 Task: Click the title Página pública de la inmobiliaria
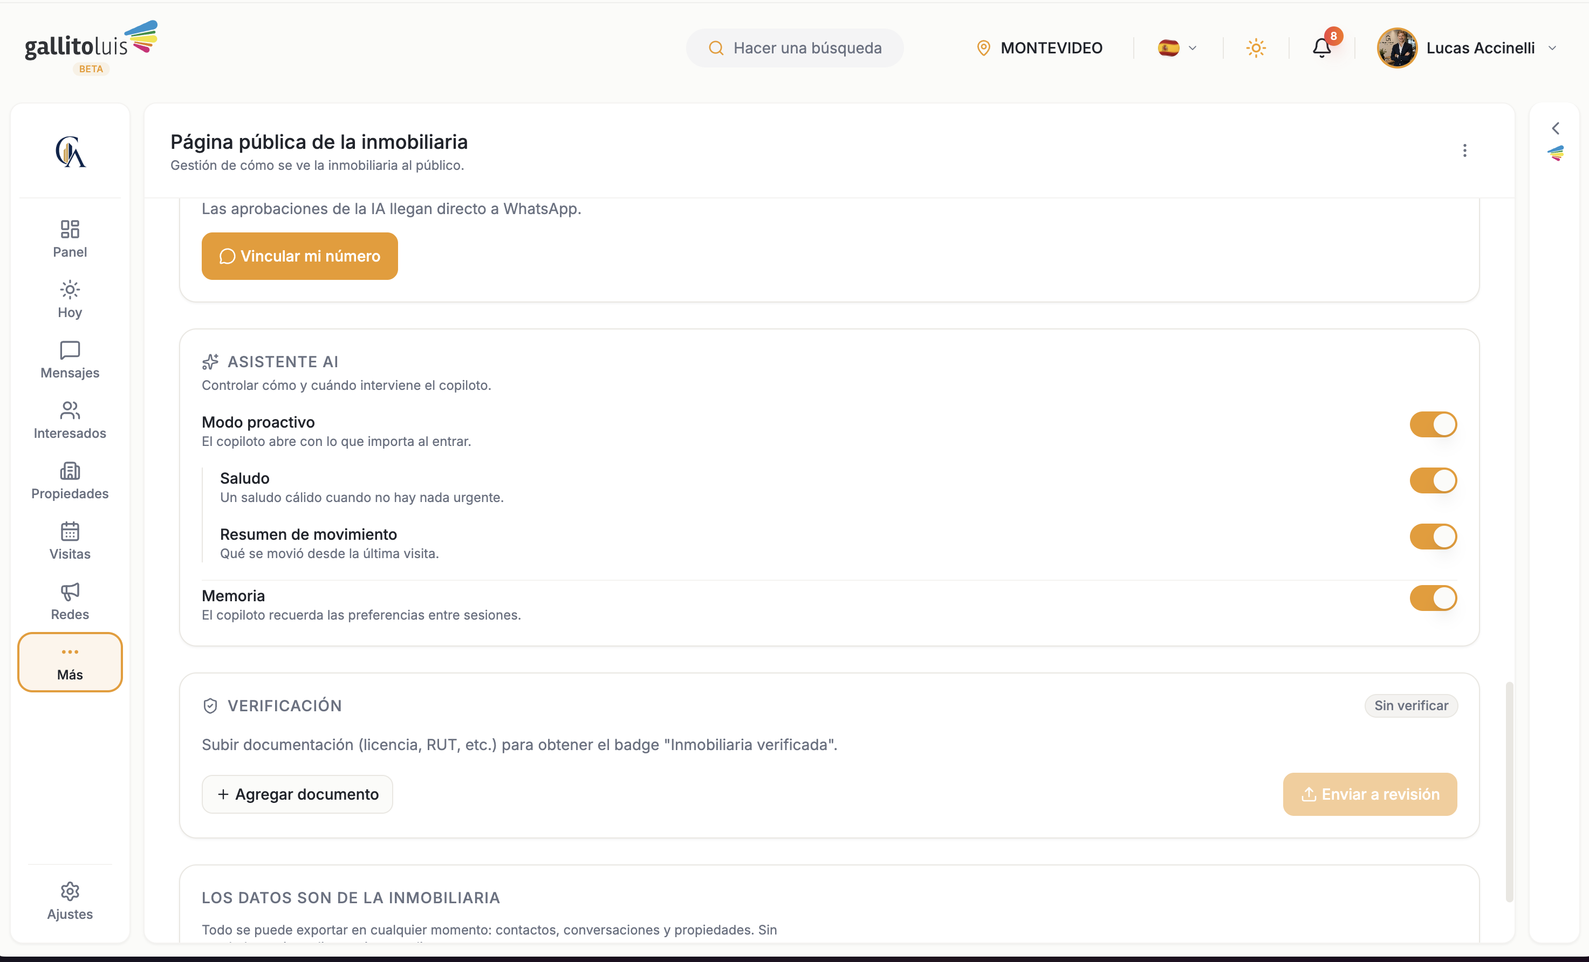tap(319, 142)
